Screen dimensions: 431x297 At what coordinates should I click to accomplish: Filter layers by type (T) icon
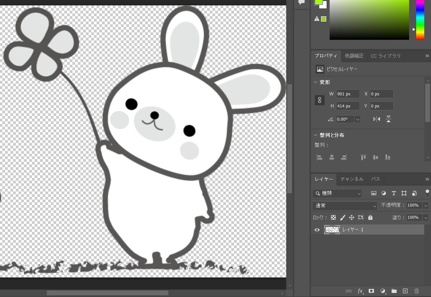[394, 193]
